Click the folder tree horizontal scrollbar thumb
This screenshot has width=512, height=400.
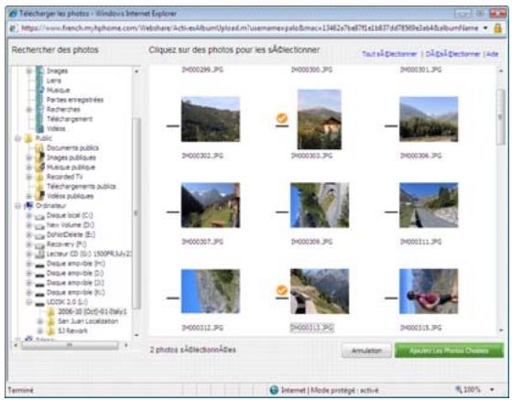pos(70,345)
